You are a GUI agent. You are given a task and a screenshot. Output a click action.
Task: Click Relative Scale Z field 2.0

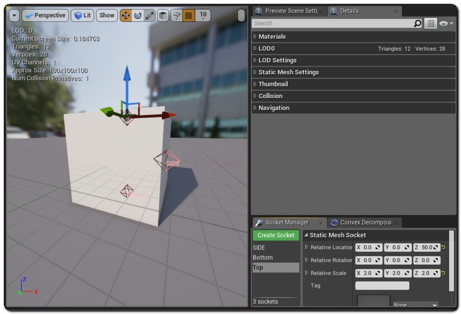point(427,273)
